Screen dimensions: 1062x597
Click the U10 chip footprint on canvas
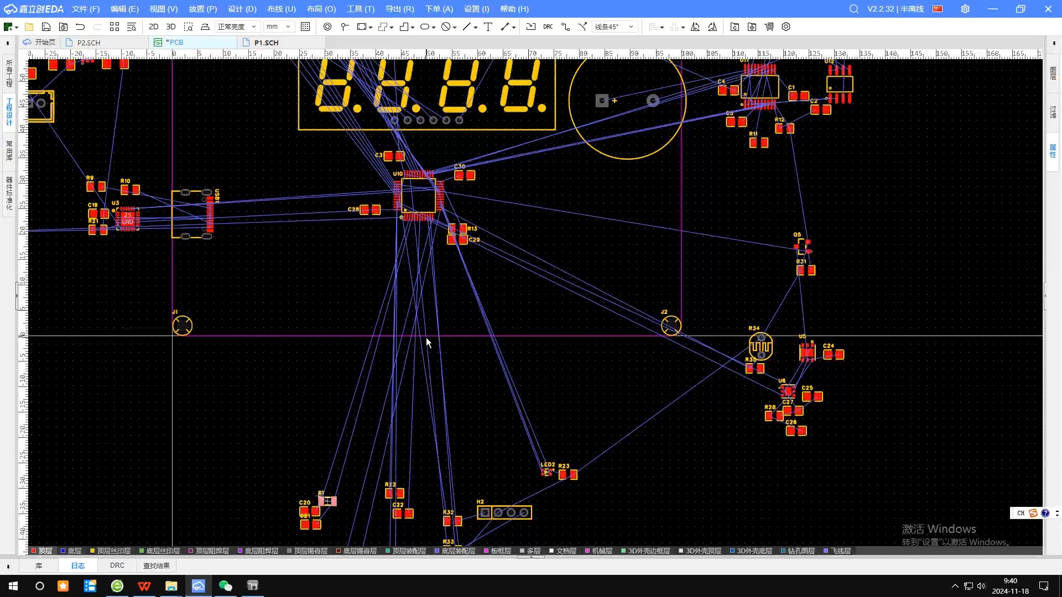[418, 196]
